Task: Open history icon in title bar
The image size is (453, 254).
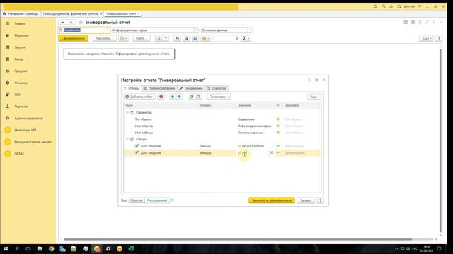Action: [x=384, y=6]
